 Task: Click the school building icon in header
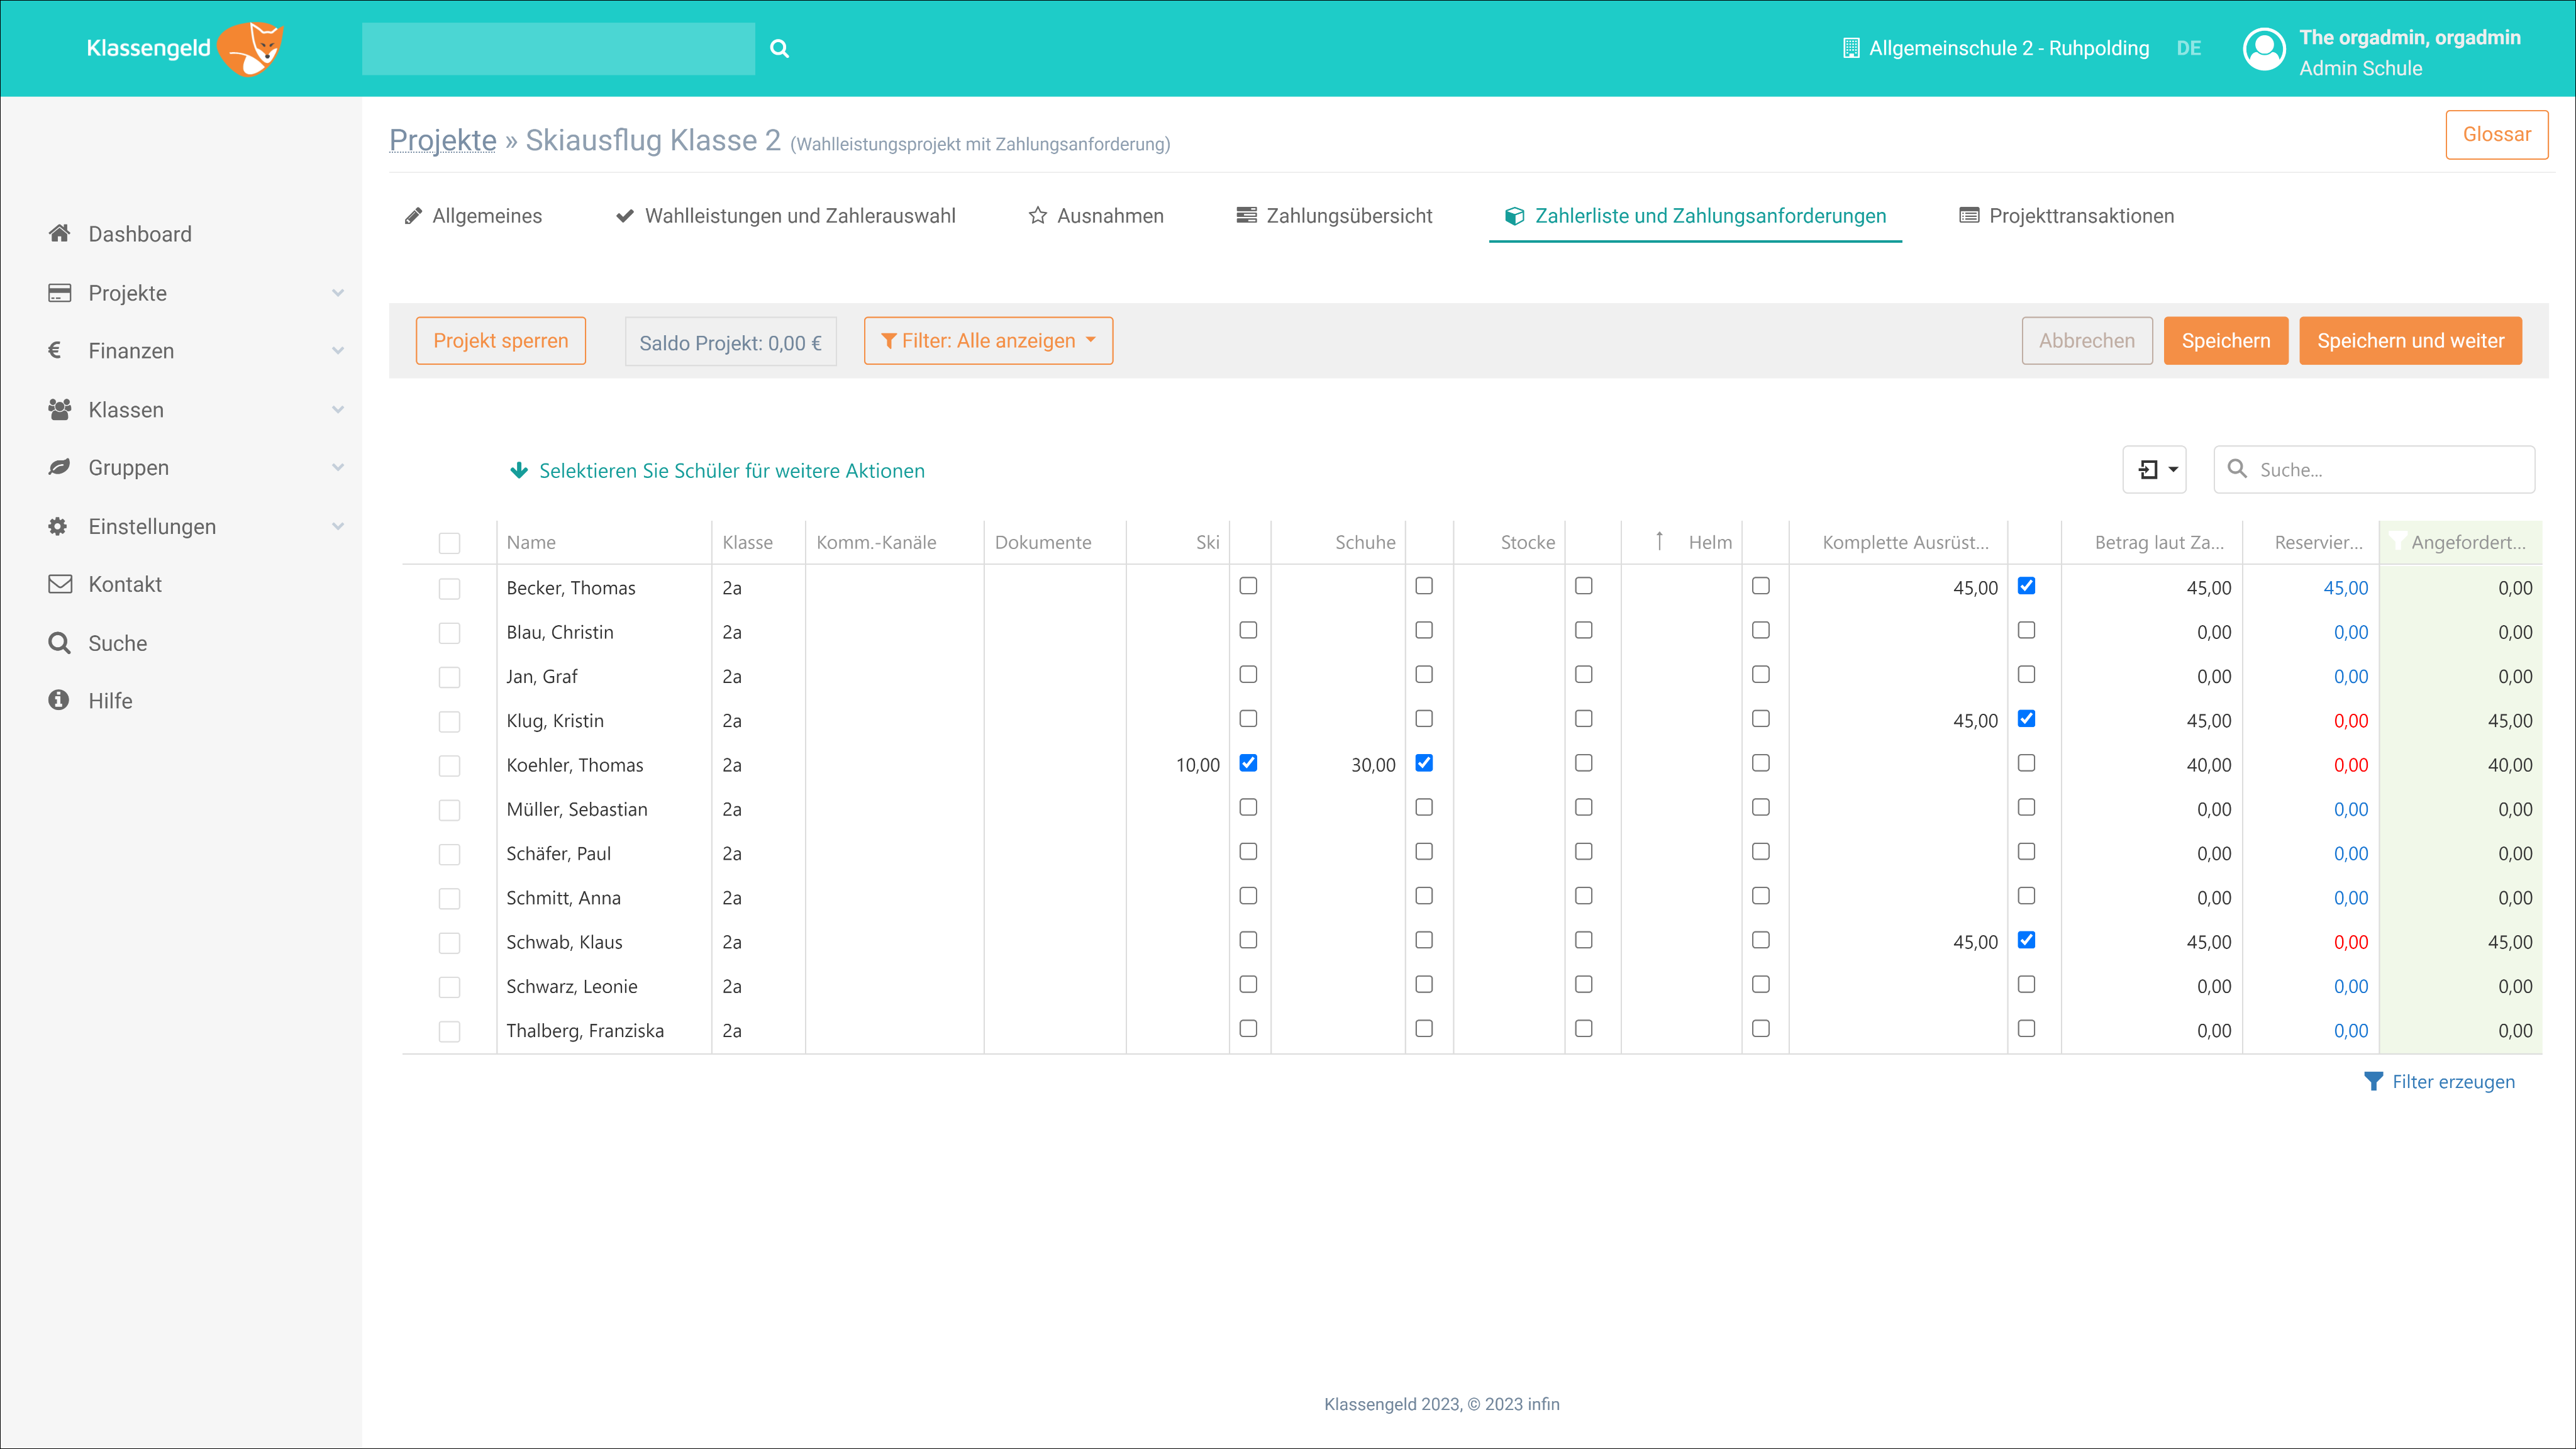point(1851,48)
